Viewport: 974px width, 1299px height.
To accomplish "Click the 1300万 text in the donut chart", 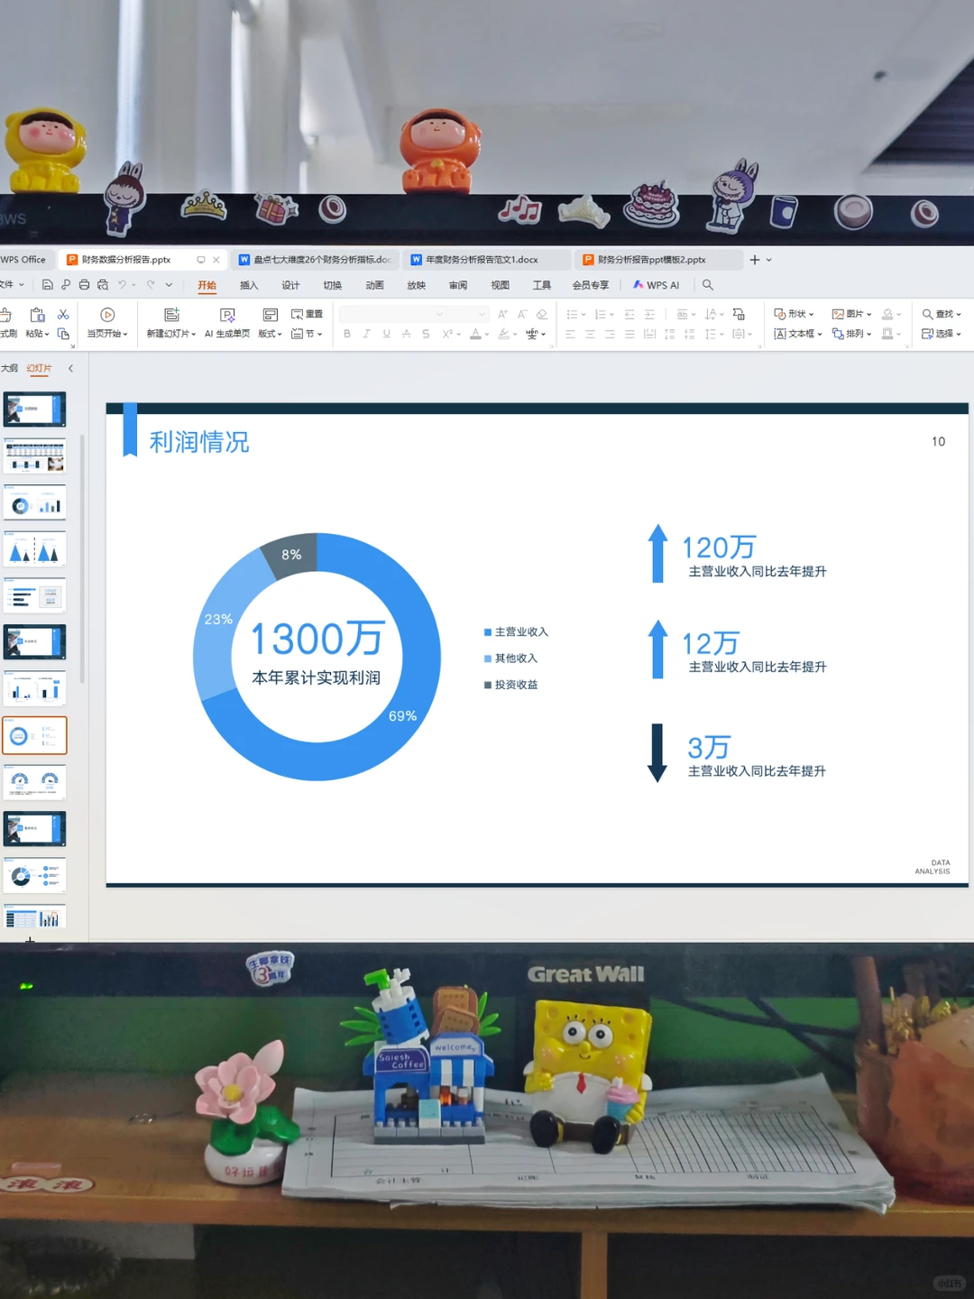I will click(317, 639).
